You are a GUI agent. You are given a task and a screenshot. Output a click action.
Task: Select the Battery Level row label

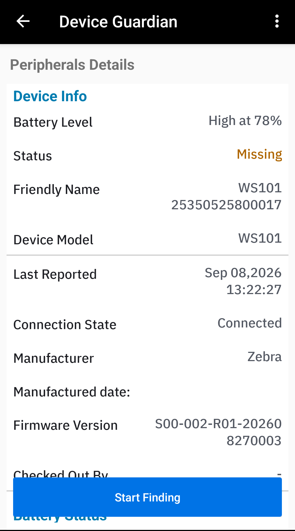[x=53, y=122]
